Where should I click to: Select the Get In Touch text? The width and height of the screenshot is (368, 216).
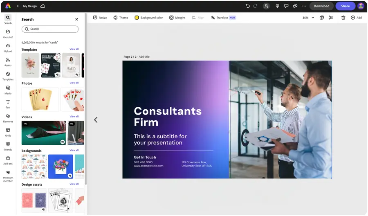pyautogui.click(x=145, y=157)
